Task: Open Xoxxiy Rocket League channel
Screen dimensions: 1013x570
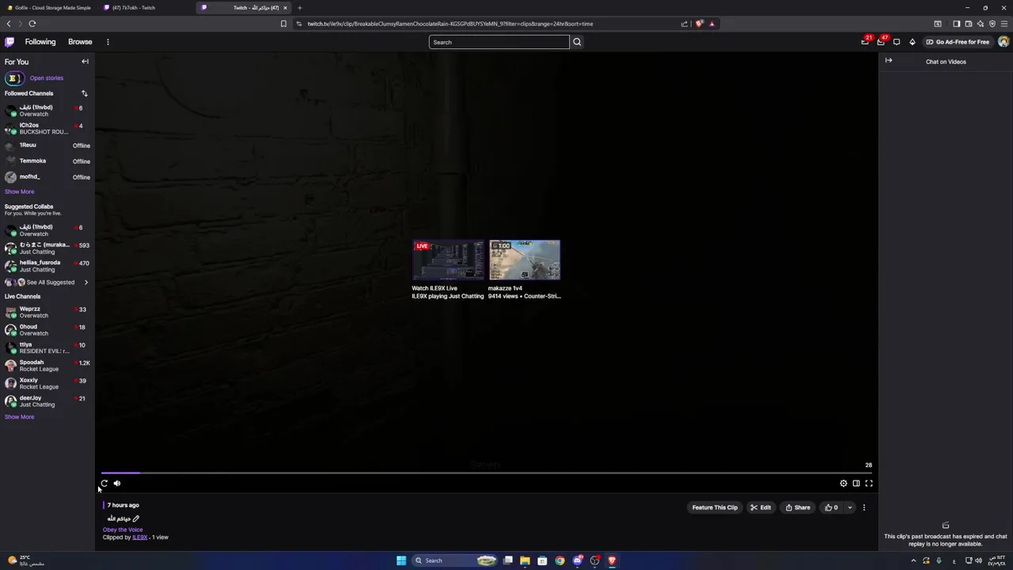Action: point(47,383)
